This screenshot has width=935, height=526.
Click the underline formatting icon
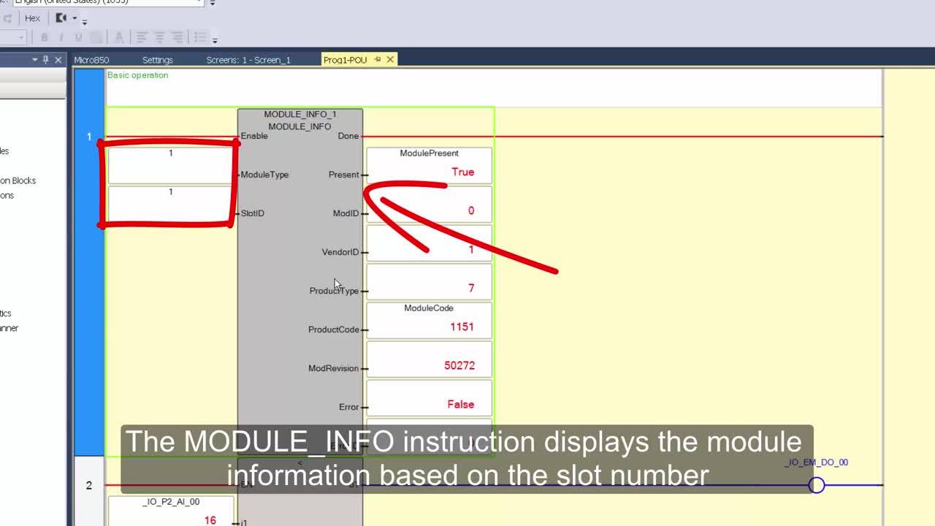77,37
